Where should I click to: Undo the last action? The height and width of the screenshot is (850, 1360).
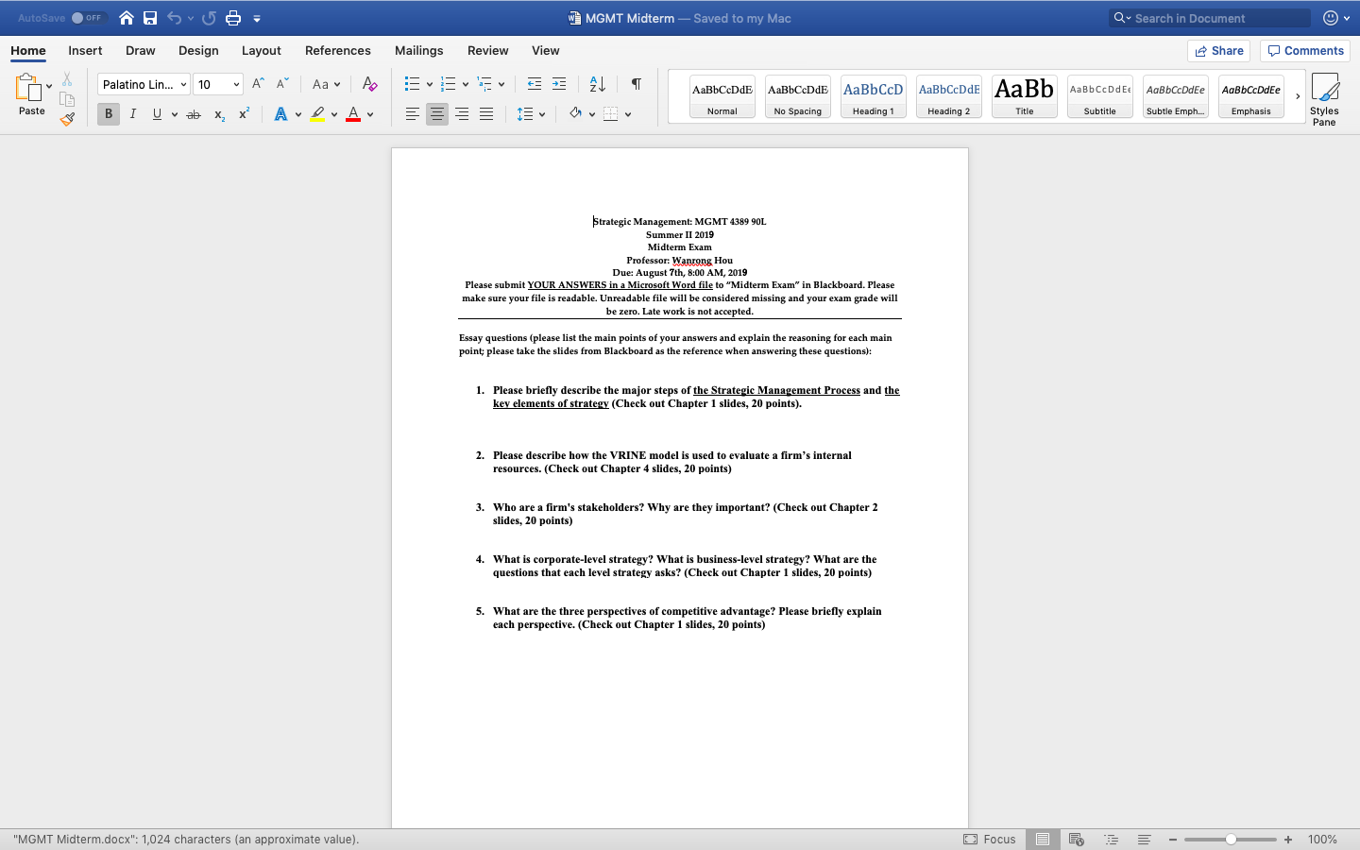click(x=175, y=18)
